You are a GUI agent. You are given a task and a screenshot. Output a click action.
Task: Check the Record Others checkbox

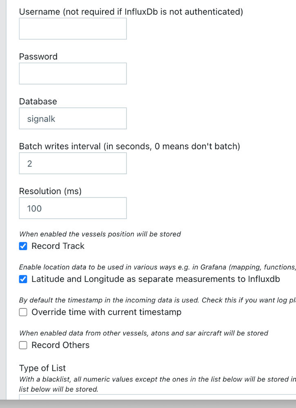[24, 345]
